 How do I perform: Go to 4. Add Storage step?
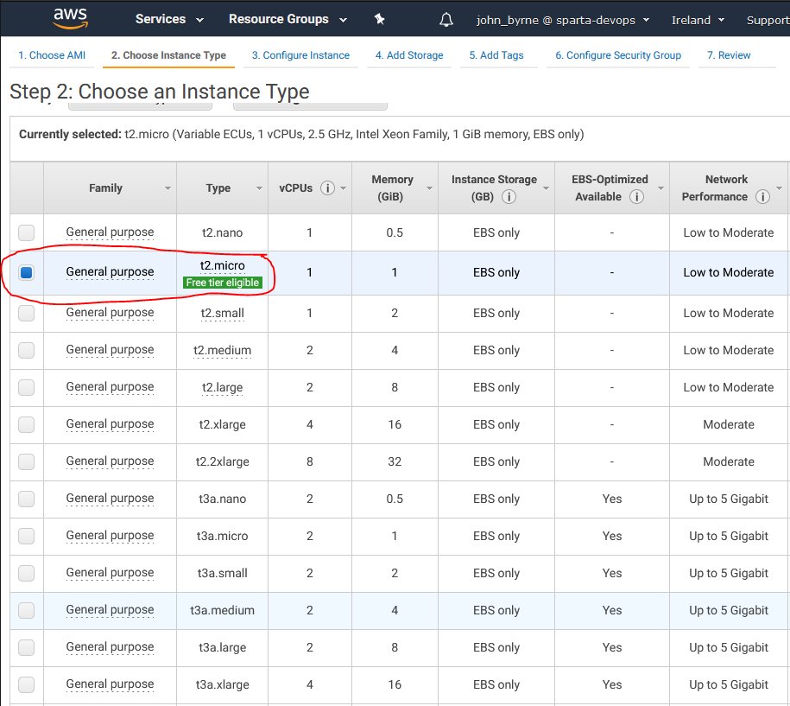(x=409, y=55)
